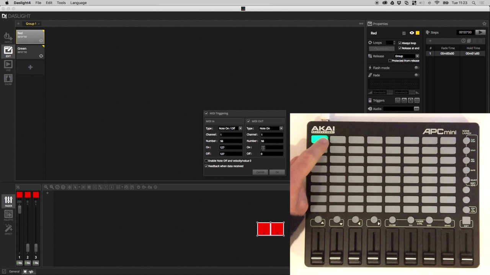Viewport: 490px width, 275px height.
Task: Click OK in MIDI Triggering dialog
Action: tap(277, 172)
